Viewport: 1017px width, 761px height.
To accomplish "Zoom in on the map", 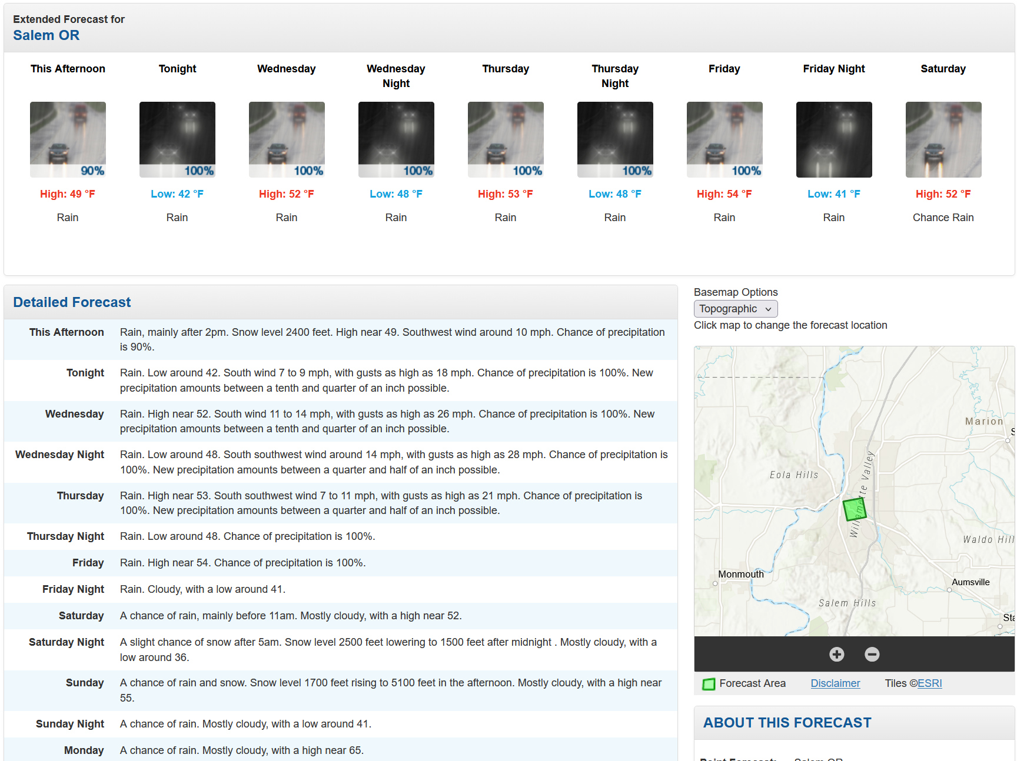I will [x=836, y=654].
